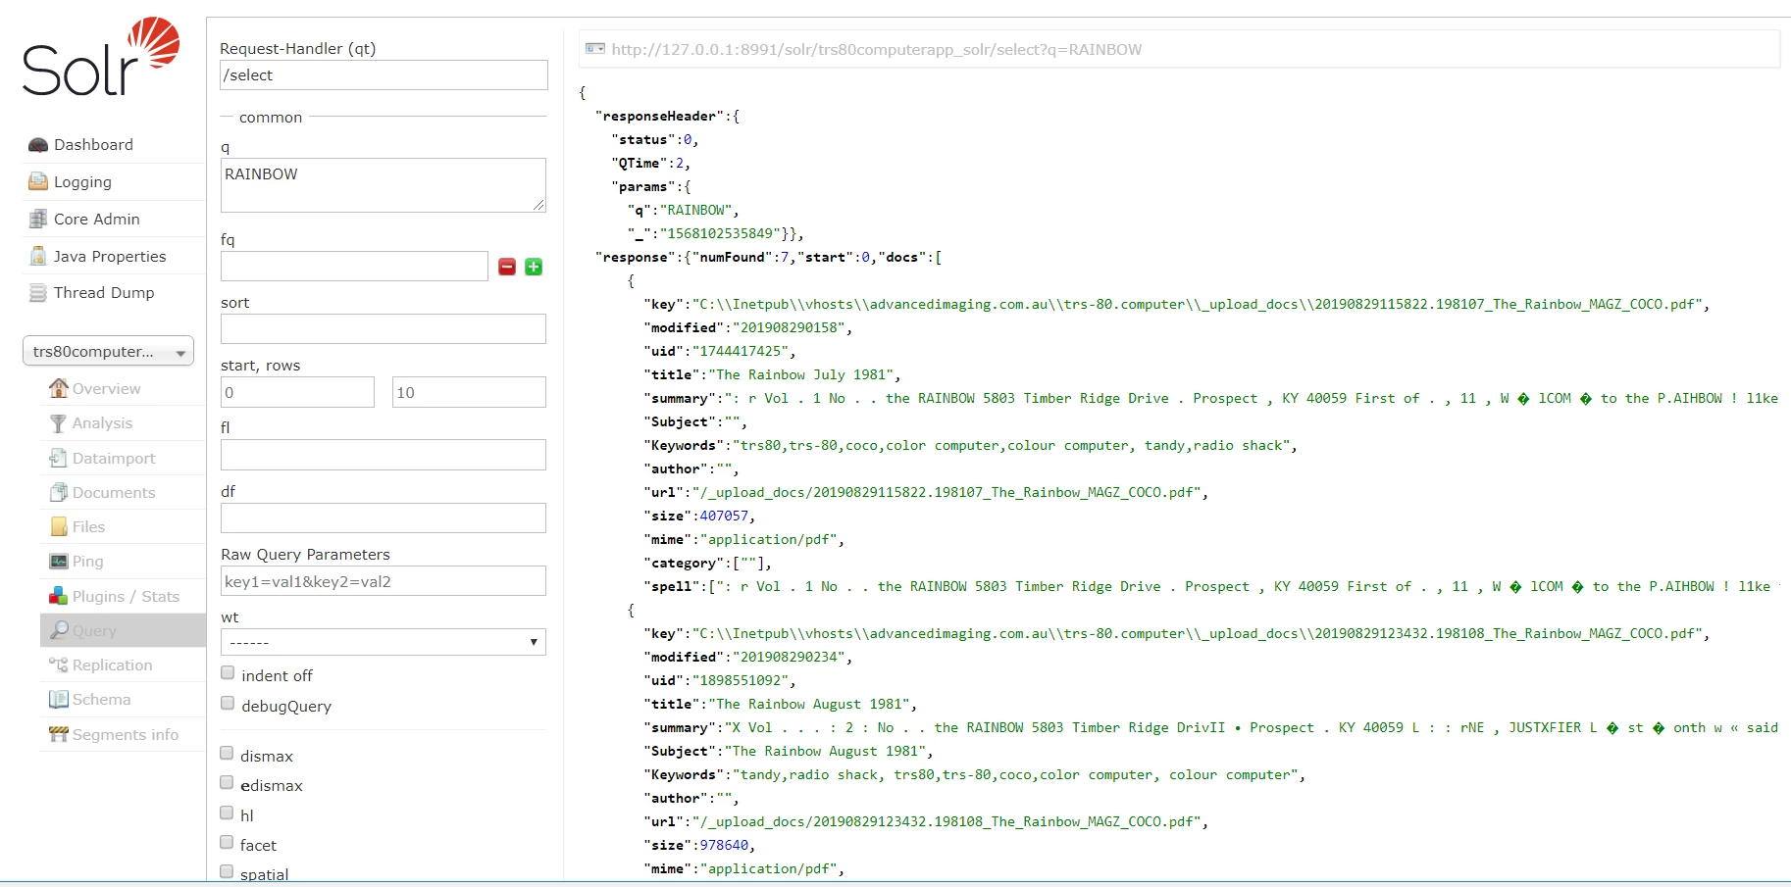Click the Analysis funnel icon
The width and height of the screenshot is (1791, 887).
coord(59,423)
